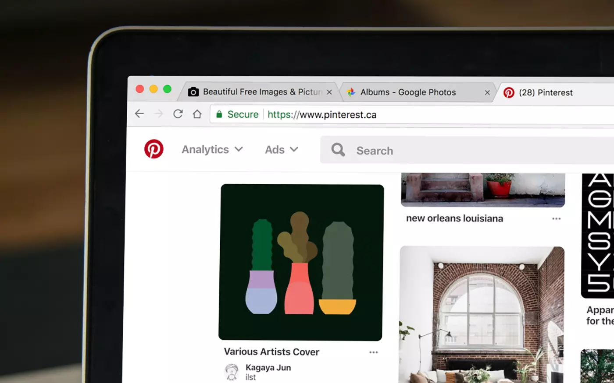The image size is (614, 383).
Task: Click the browser forward arrow
Action: (159, 114)
